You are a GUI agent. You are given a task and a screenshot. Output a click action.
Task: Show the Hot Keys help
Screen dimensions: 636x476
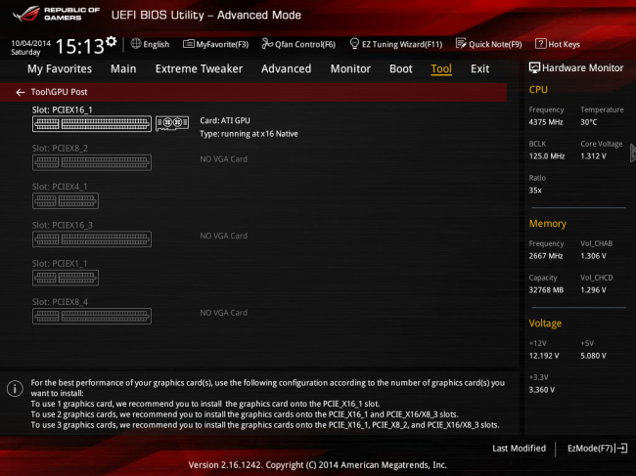(x=558, y=44)
